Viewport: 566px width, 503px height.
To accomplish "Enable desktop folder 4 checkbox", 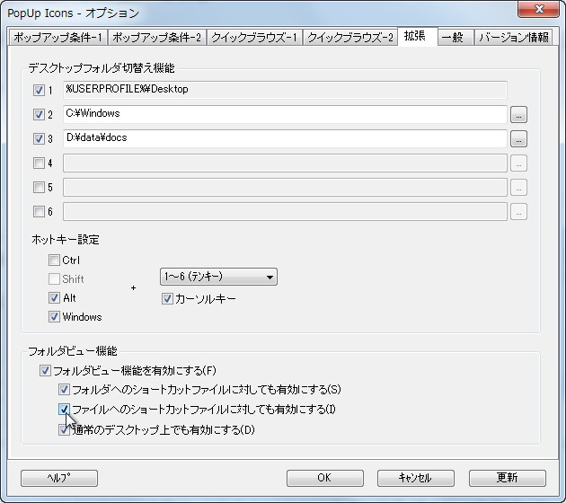I will [39, 163].
